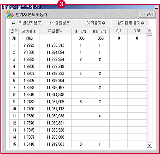160x154 pixels.
Task: Select bid amount 11,919,563
Action: (55, 145)
